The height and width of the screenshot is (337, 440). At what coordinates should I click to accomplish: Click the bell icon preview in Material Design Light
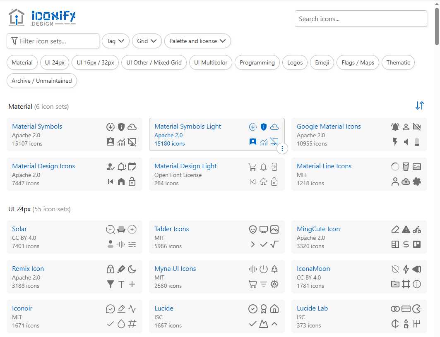click(263, 167)
